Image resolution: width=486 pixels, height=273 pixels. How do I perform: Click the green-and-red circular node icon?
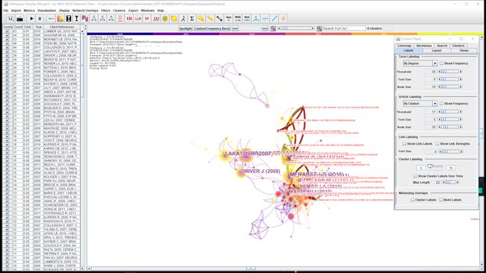pyautogui.click(x=165, y=19)
